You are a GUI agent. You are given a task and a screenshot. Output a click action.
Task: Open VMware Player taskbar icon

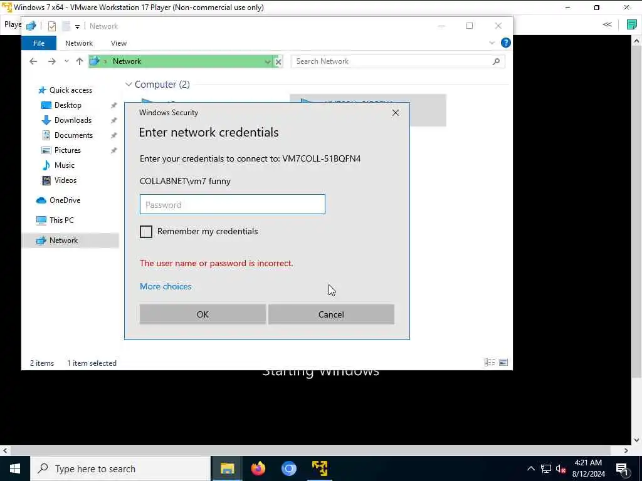(x=320, y=468)
